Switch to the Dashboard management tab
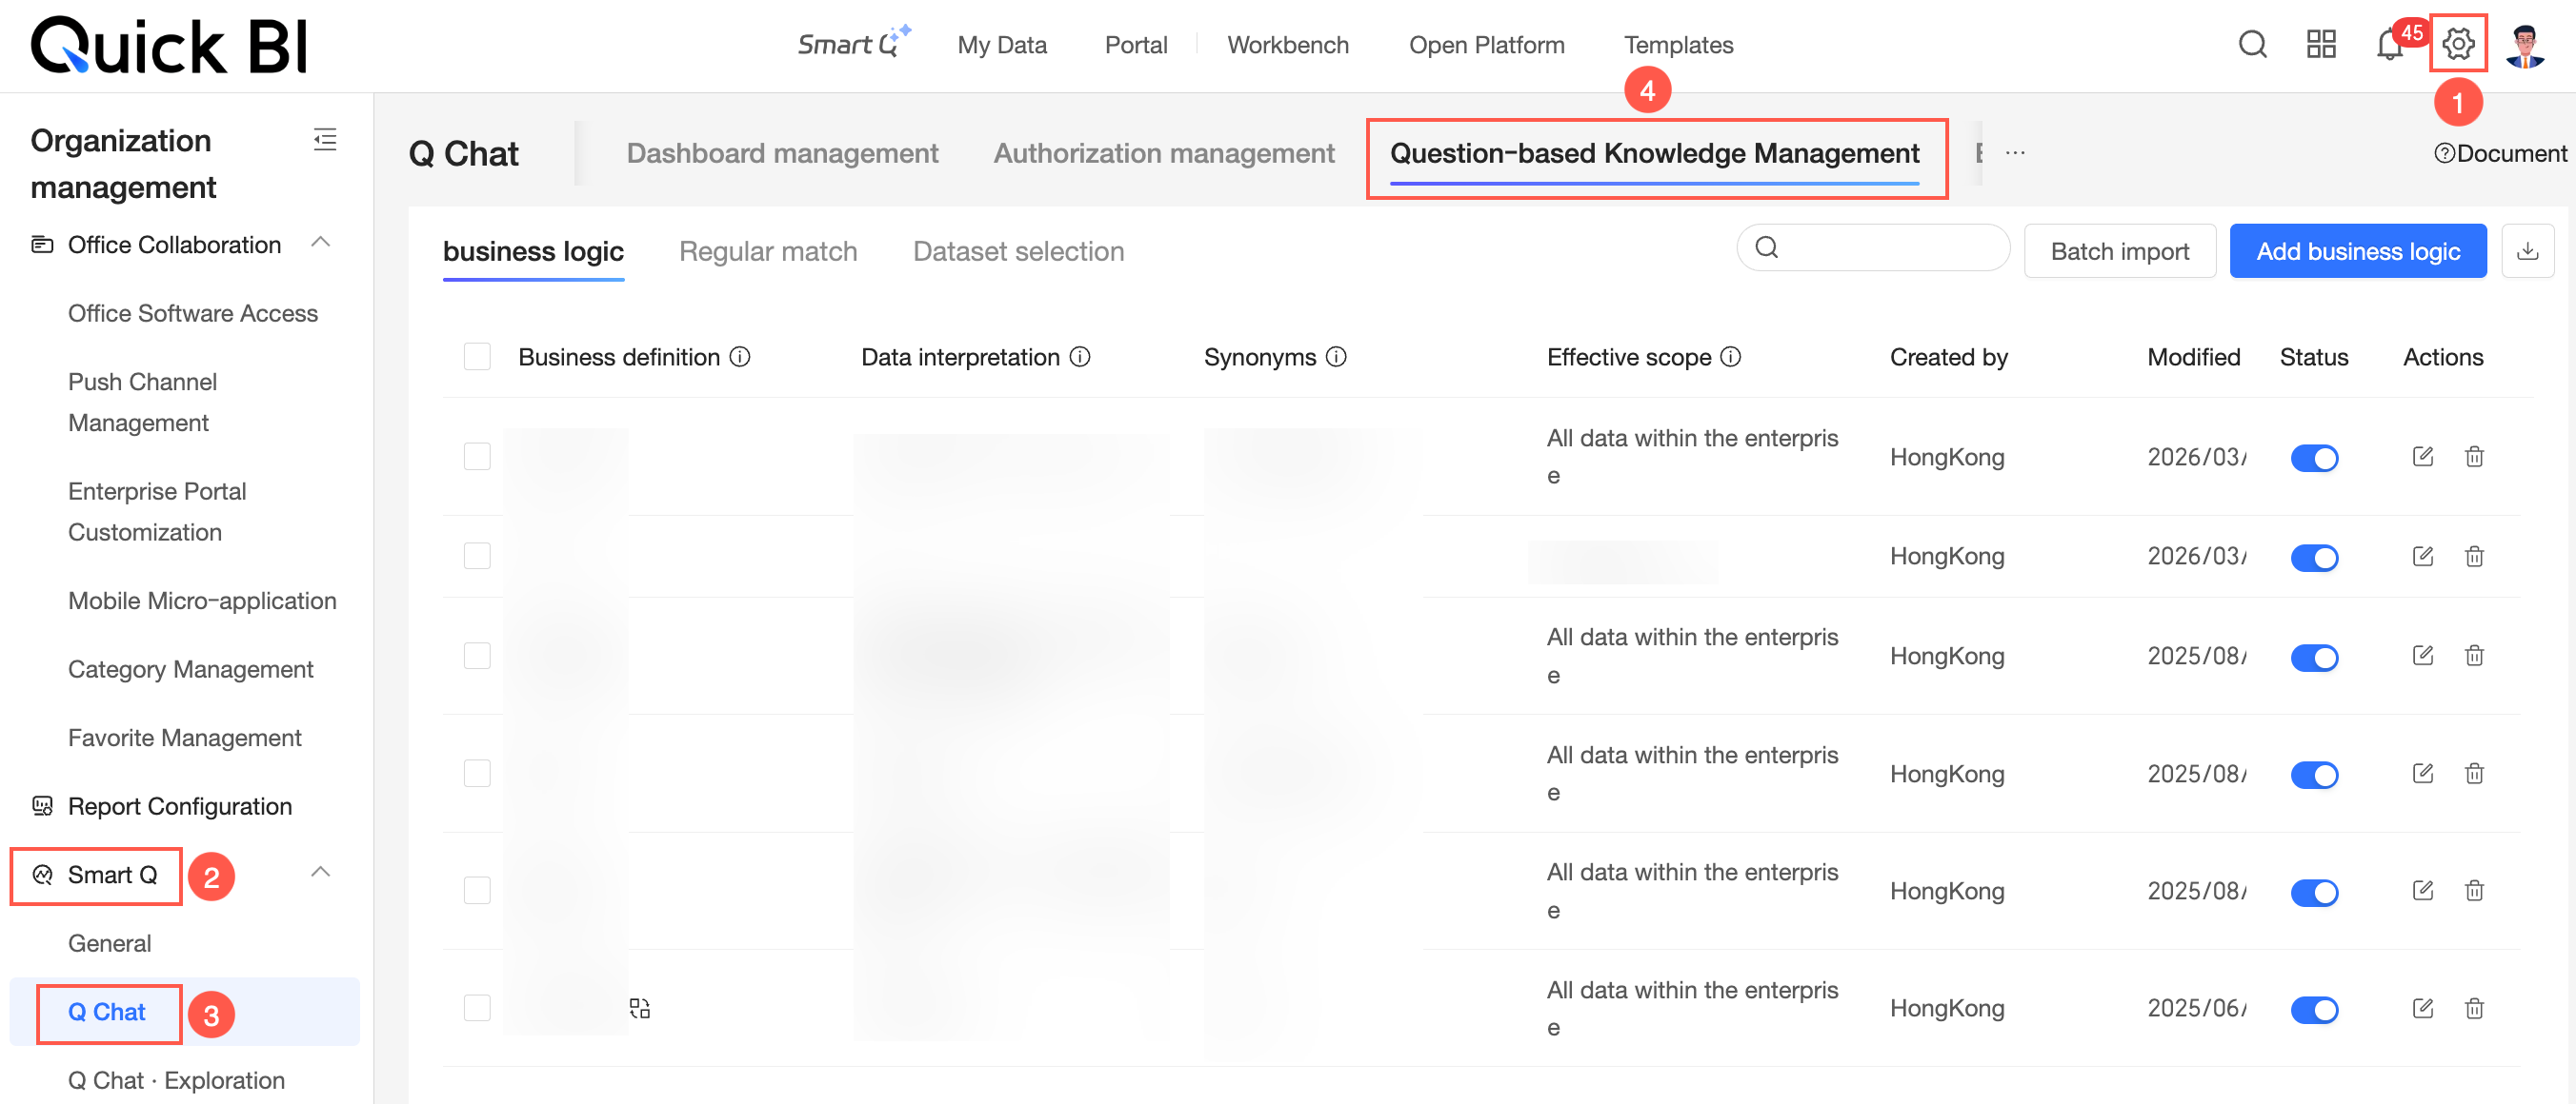 [x=782, y=153]
